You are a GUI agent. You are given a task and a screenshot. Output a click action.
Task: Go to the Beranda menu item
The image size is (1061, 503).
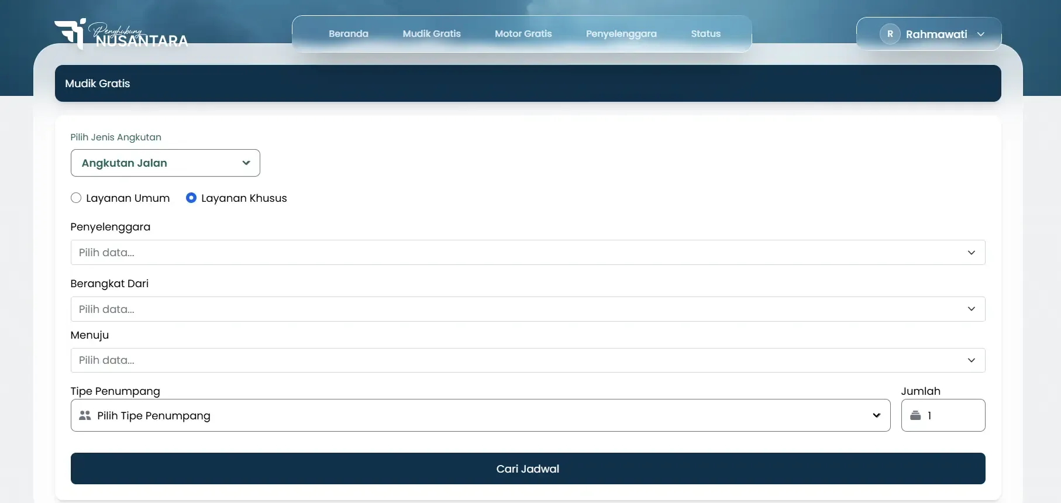[x=349, y=34]
